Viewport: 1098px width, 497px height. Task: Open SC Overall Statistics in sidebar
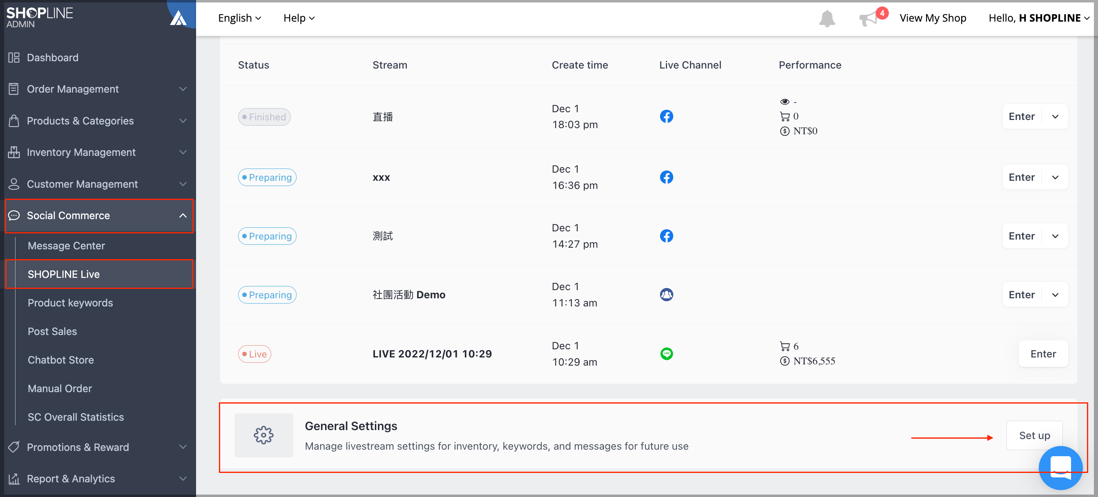point(76,417)
